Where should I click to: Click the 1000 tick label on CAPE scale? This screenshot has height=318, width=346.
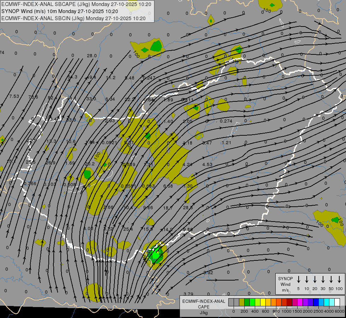pyautogui.click(x=286, y=311)
